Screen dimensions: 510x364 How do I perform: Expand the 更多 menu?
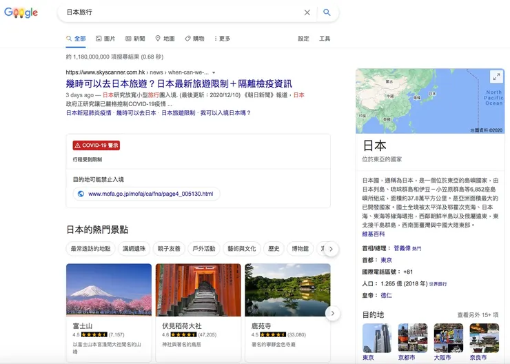pos(223,39)
